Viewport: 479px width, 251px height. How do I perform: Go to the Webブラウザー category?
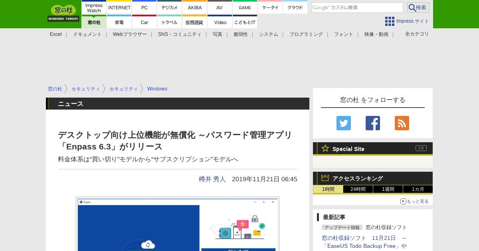click(130, 34)
